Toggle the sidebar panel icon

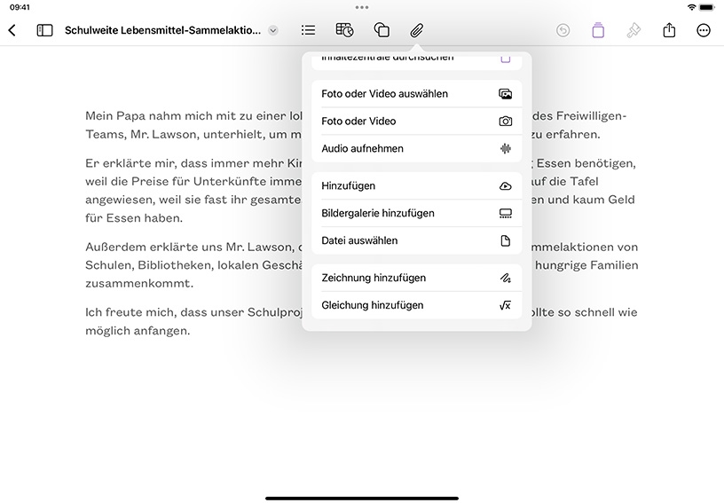pyautogui.click(x=44, y=30)
